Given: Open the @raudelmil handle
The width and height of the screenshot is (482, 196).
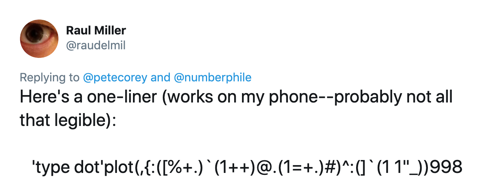Looking at the screenshot, I should coord(96,46).
